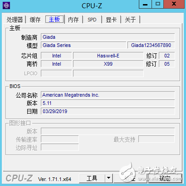The height and width of the screenshot is (186, 186).
Task: Click the 边际寻址 field
Action: coord(60,148)
